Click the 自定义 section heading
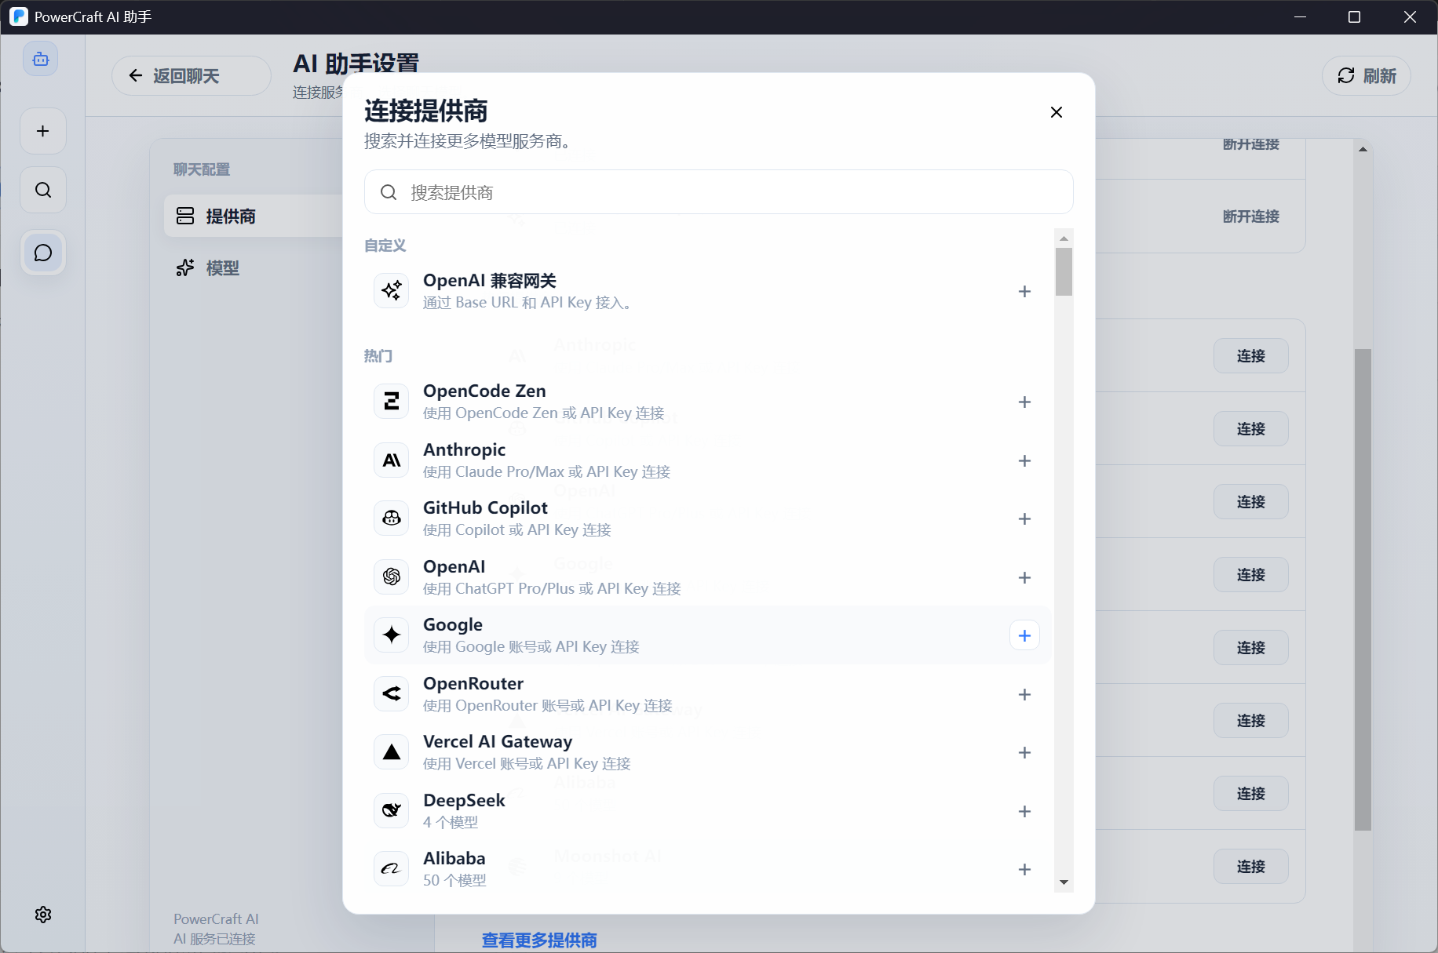 tap(385, 246)
